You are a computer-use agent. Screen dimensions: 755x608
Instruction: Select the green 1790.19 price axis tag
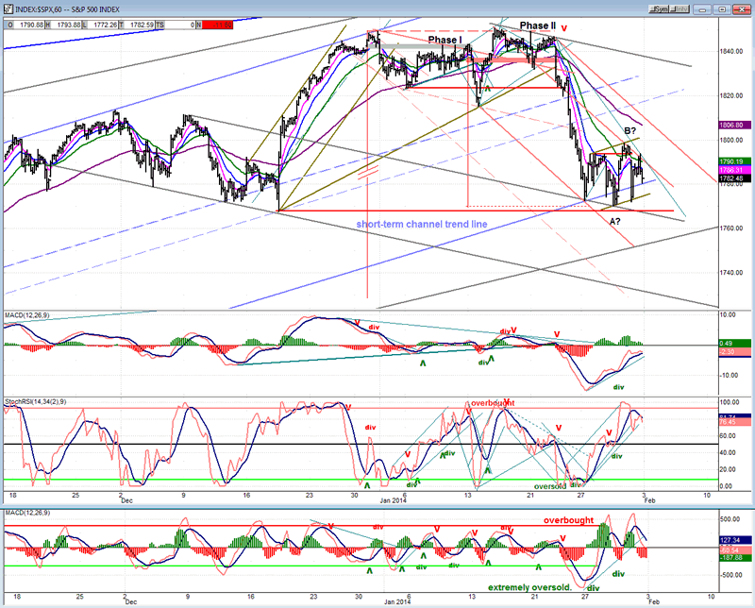(x=733, y=161)
